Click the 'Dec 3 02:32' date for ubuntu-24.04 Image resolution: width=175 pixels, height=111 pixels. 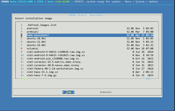(x=144, y=45)
